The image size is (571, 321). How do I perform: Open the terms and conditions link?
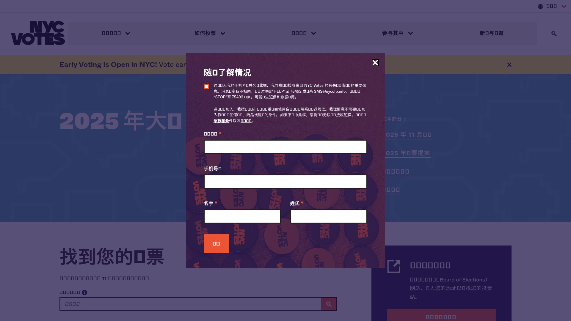click(x=221, y=121)
